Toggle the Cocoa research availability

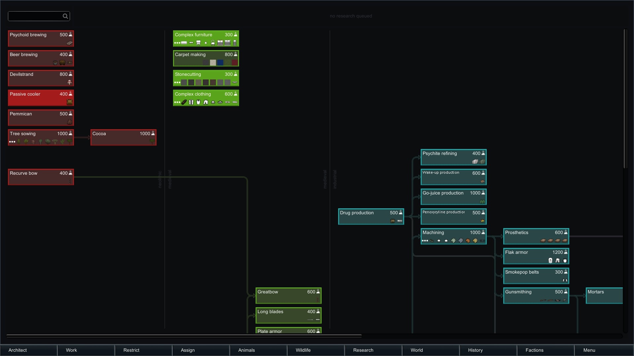(x=123, y=137)
